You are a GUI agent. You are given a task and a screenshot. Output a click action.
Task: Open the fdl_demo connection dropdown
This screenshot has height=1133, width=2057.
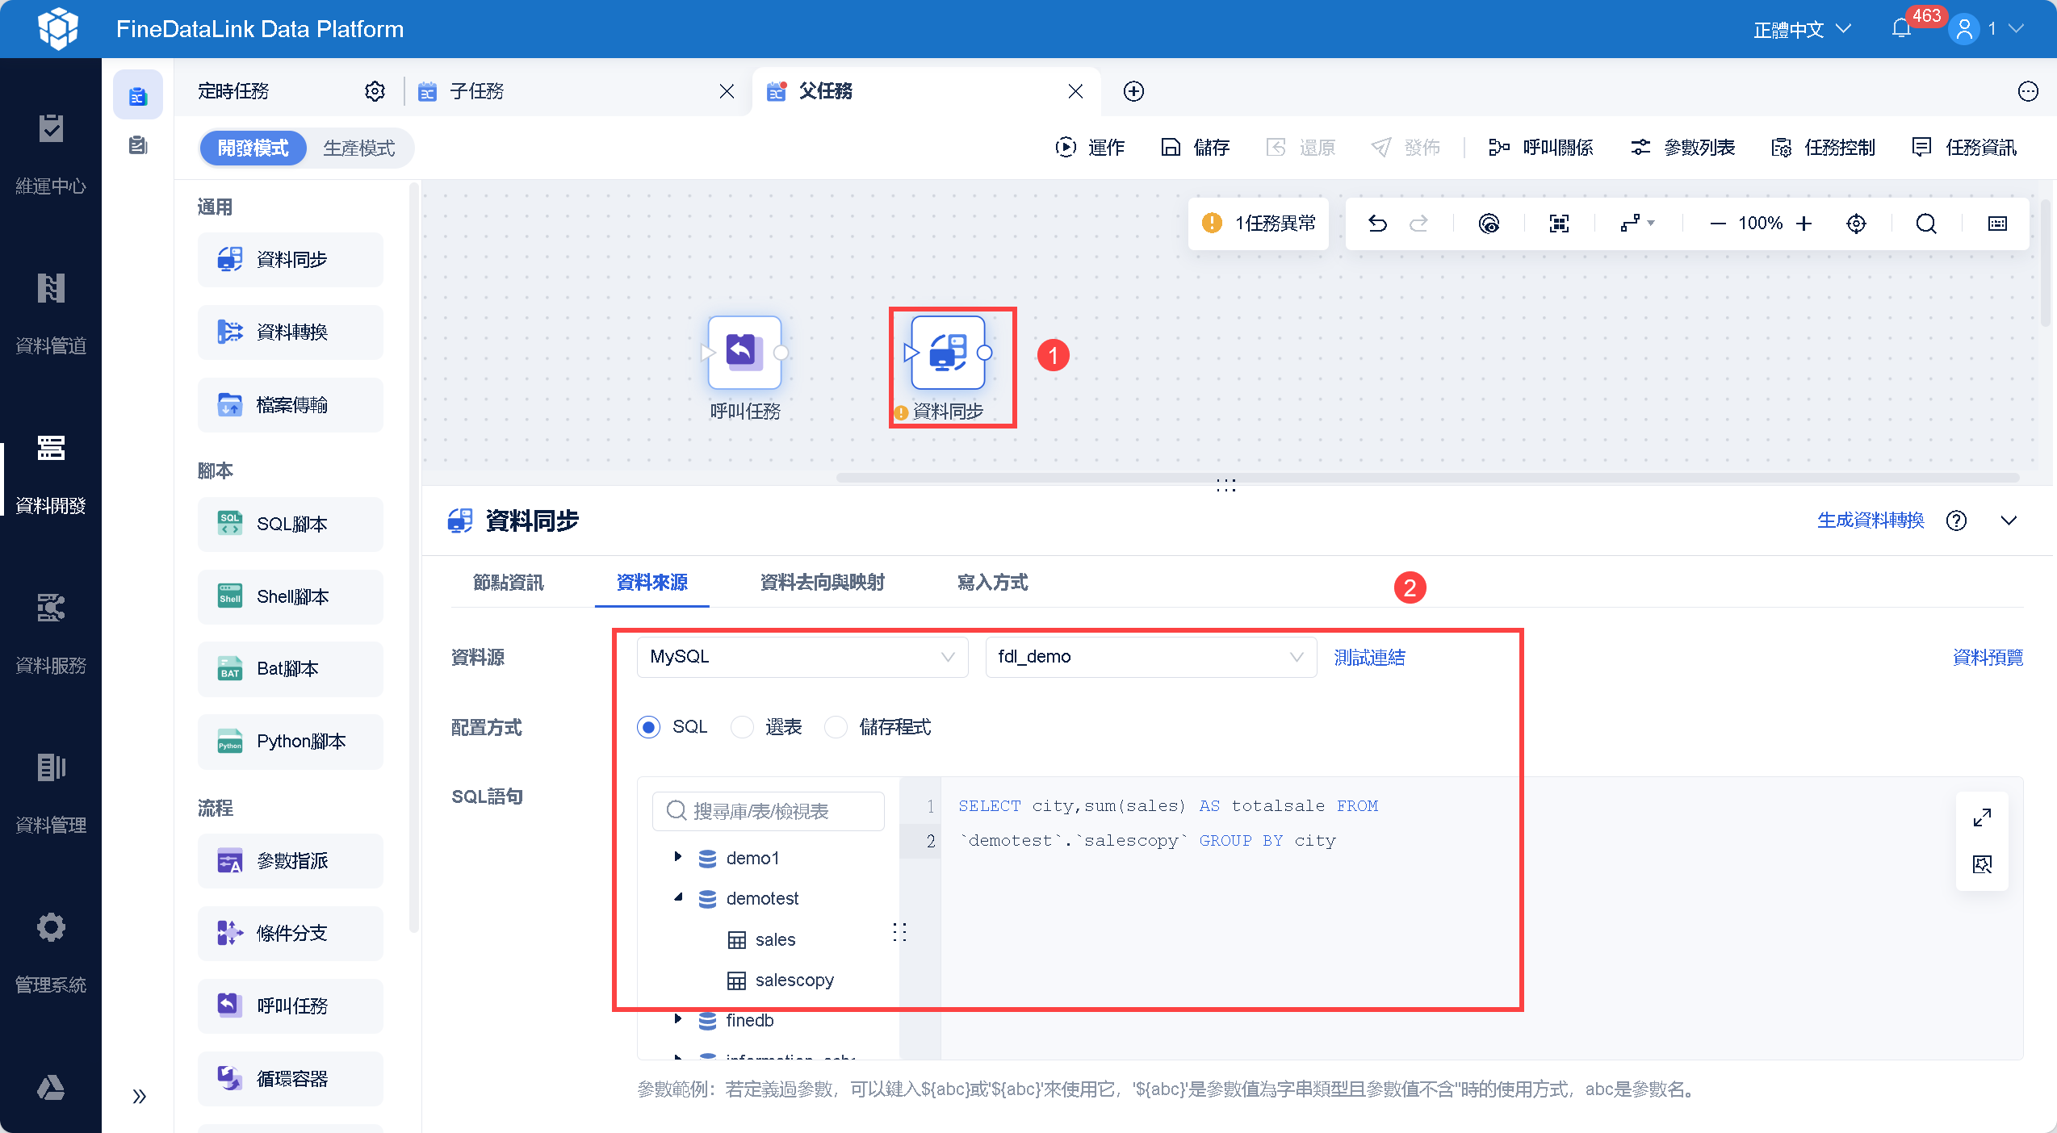pos(1150,657)
